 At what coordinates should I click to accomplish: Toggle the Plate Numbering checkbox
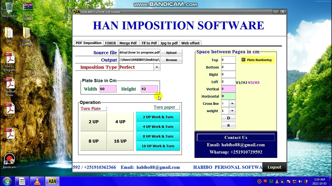[x=243, y=60]
